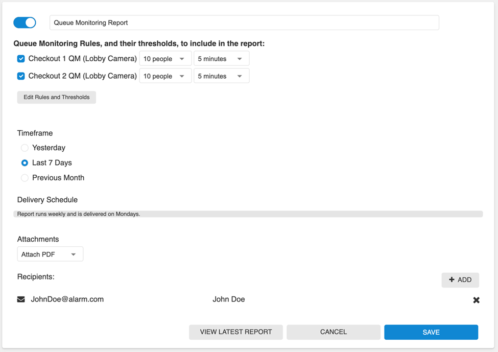This screenshot has height=352, width=498.
Task: Open the Attach PDF dropdown
Action: (50, 254)
